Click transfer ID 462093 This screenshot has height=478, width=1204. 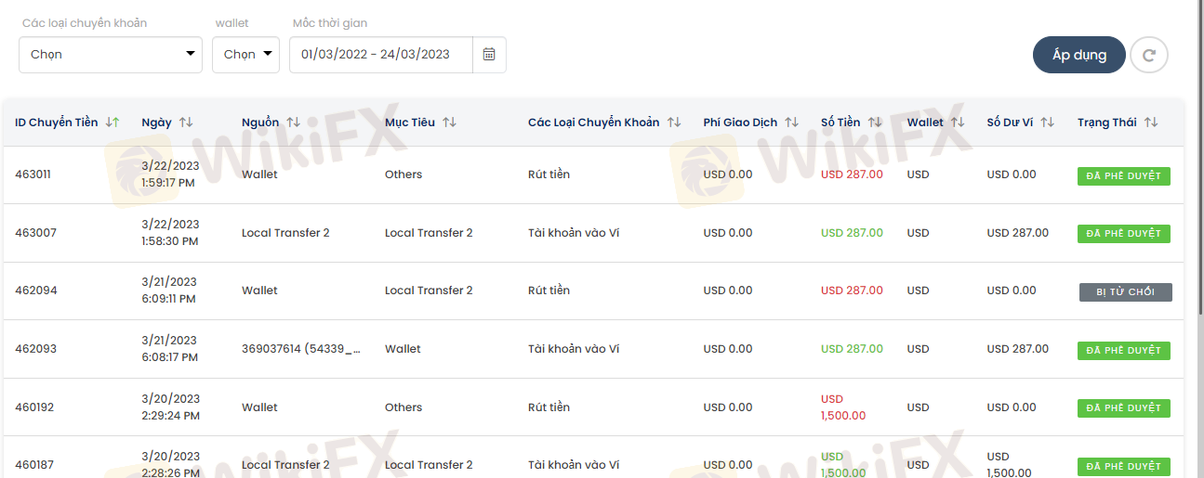click(x=35, y=349)
